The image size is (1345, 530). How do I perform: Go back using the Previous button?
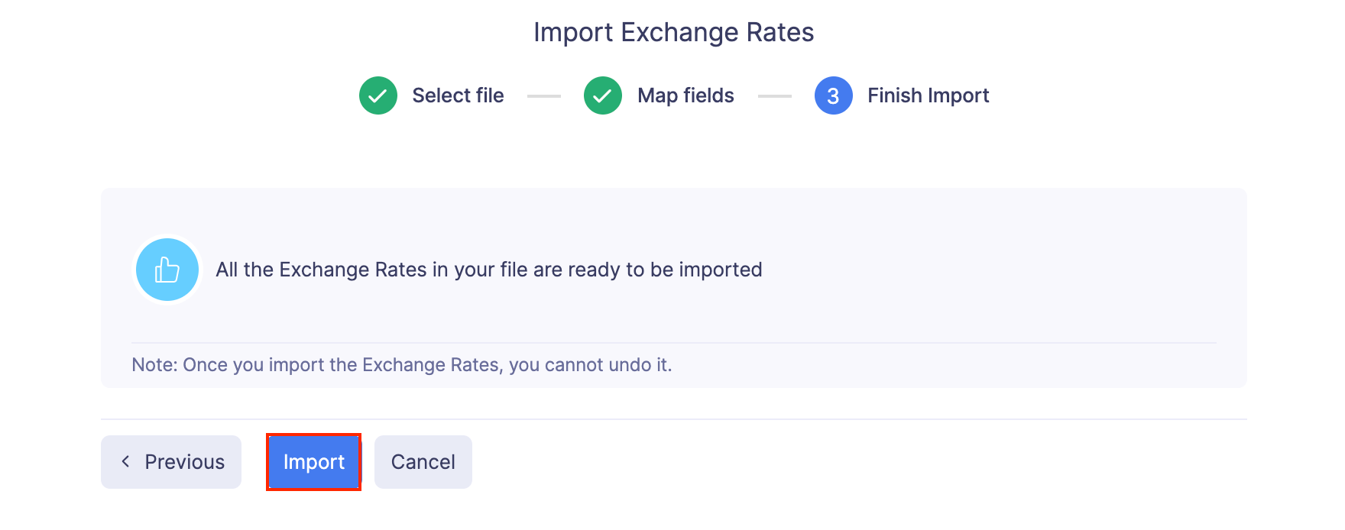point(170,461)
